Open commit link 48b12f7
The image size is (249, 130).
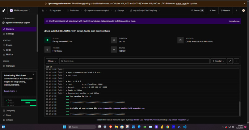pos(122,51)
